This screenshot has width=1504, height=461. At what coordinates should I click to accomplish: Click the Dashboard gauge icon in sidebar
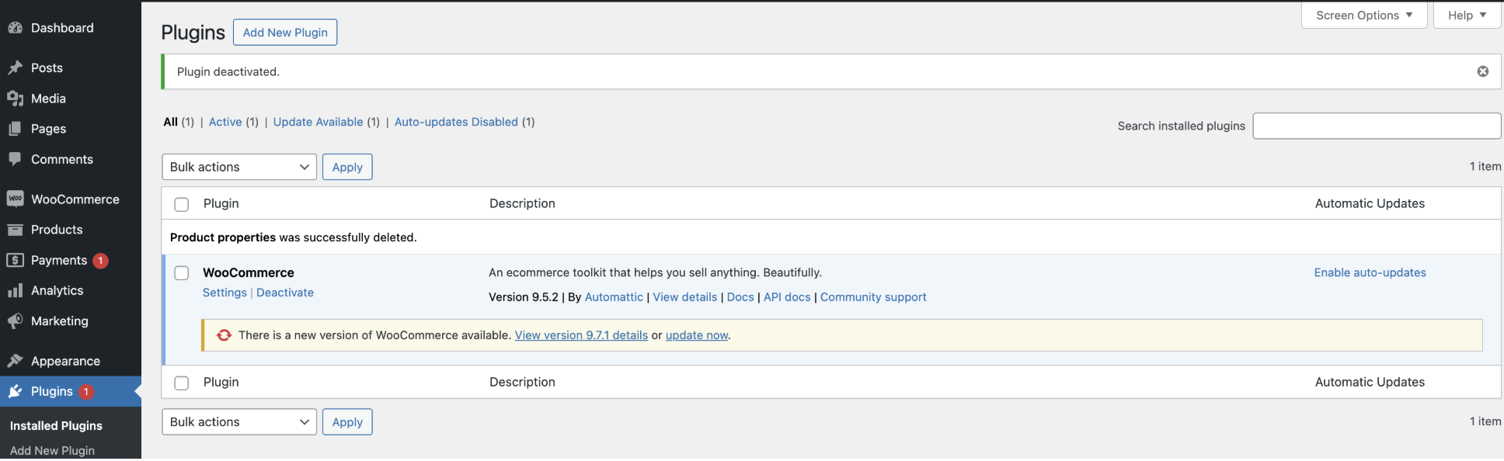[15, 28]
